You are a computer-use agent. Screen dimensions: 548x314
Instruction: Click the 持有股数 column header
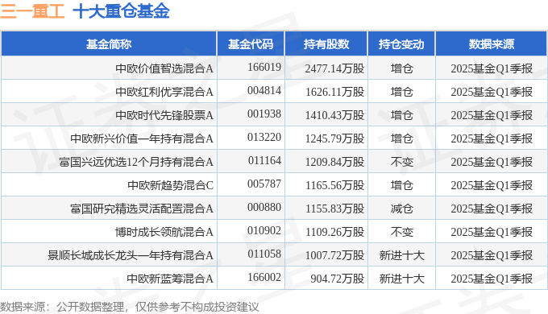pyautogui.click(x=326, y=44)
